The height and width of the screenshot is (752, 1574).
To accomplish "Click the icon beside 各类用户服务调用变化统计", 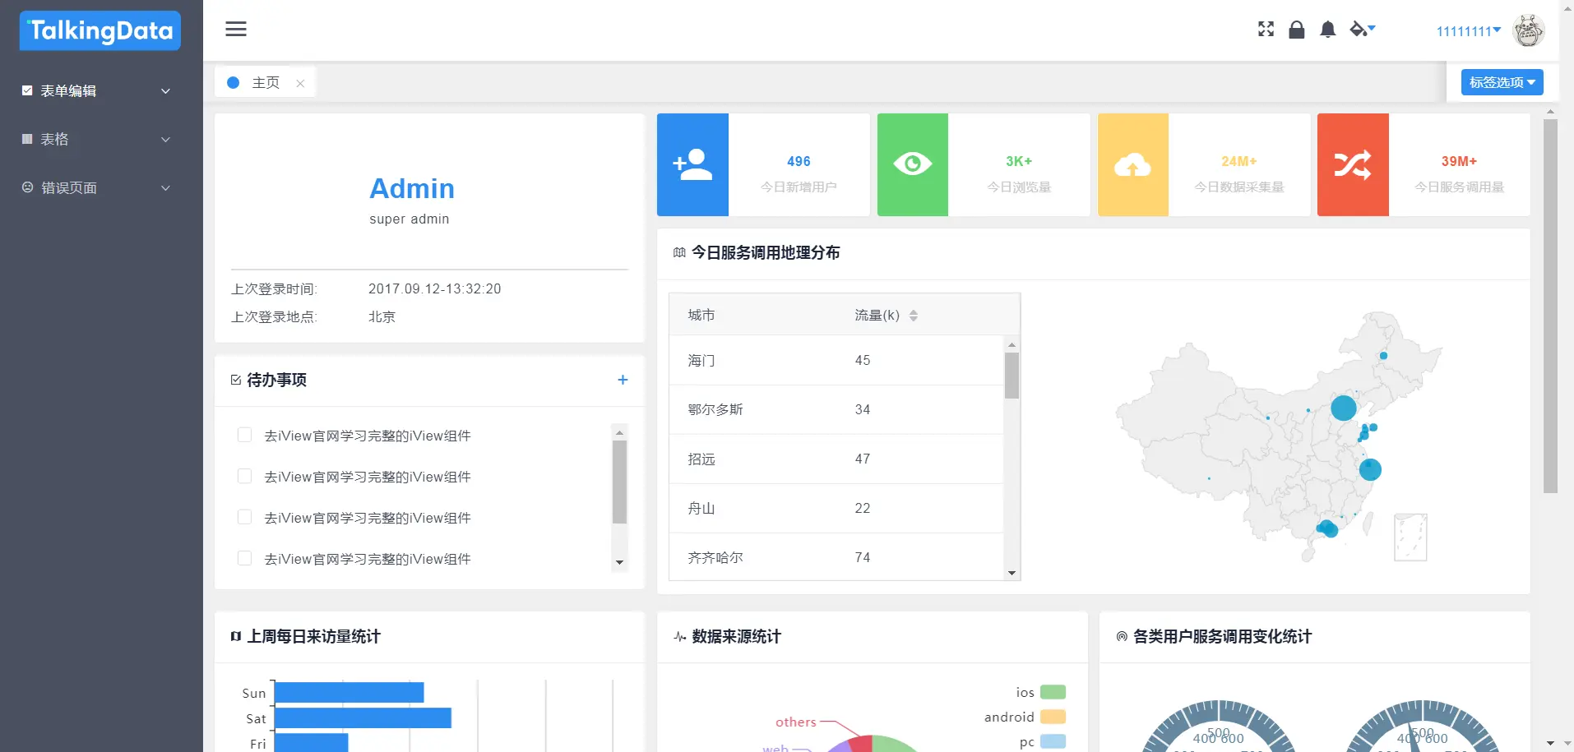I will [x=1122, y=636].
